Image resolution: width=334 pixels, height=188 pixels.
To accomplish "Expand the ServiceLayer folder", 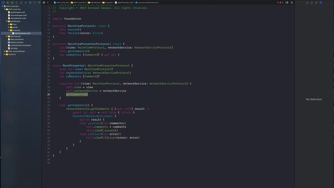I will click(7, 36).
